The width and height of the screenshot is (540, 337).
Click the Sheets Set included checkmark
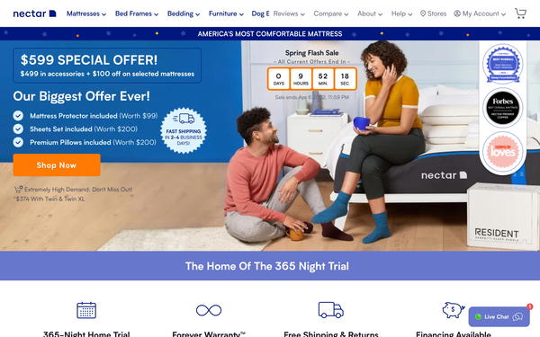pyautogui.click(x=18, y=129)
